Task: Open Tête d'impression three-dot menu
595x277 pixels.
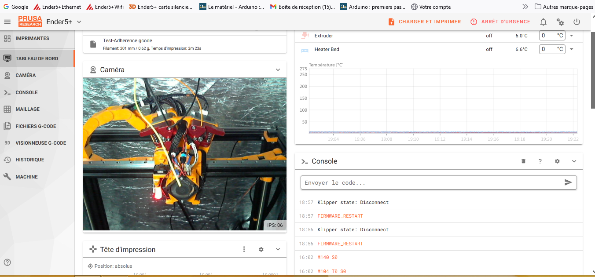Action: click(x=244, y=249)
